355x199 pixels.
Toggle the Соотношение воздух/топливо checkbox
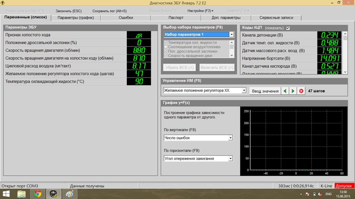click(x=165, y=47)
